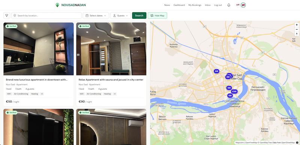Open the €40 map price marker
This screenshot has height=145, width=300.
216,71
